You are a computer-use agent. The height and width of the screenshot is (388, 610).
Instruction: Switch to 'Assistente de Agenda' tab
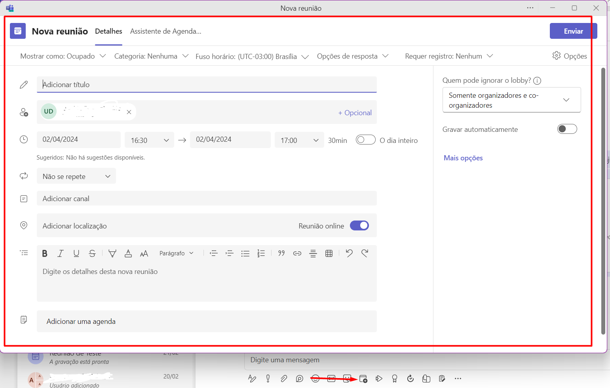click(165, 31)
